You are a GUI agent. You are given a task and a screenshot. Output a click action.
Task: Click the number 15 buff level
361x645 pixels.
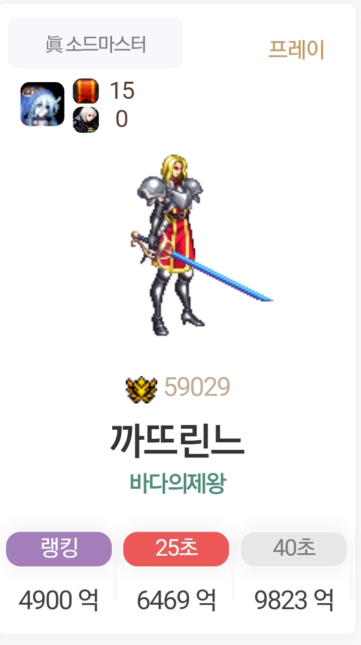coord(122,91)
